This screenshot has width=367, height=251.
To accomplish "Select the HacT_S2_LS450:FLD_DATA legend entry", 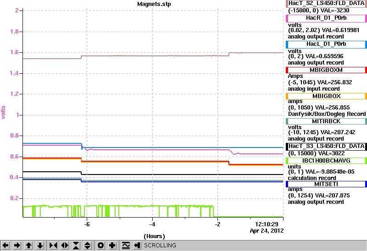I will click(x=326, y=3).
